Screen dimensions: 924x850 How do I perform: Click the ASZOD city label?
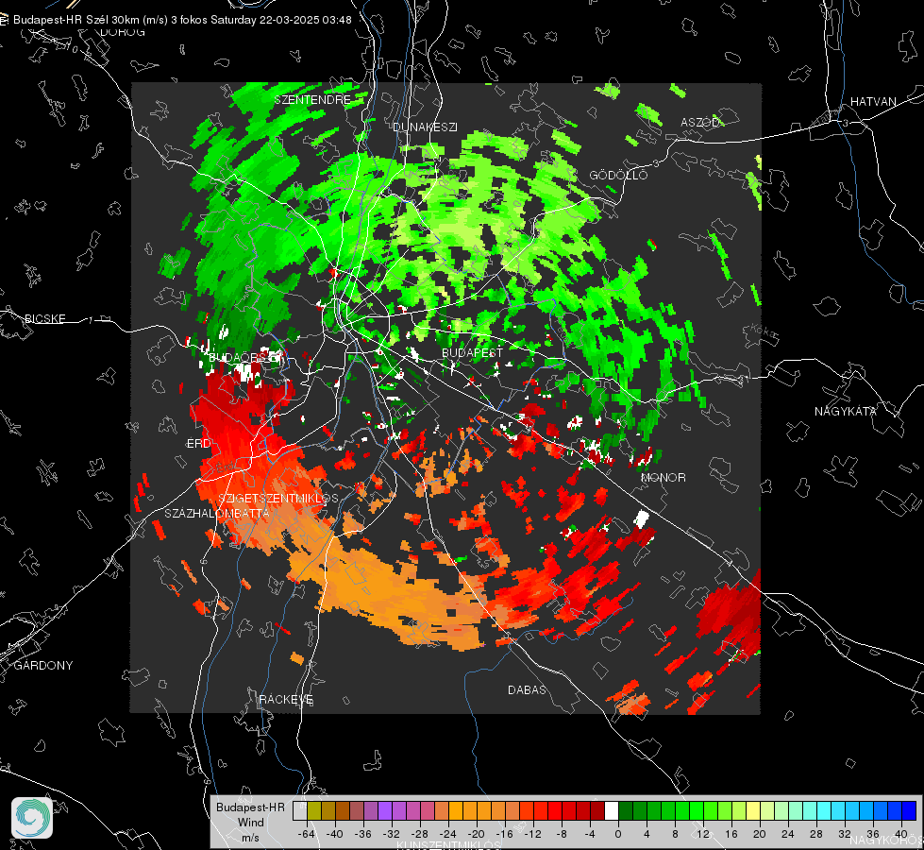[x=700, y=122]
